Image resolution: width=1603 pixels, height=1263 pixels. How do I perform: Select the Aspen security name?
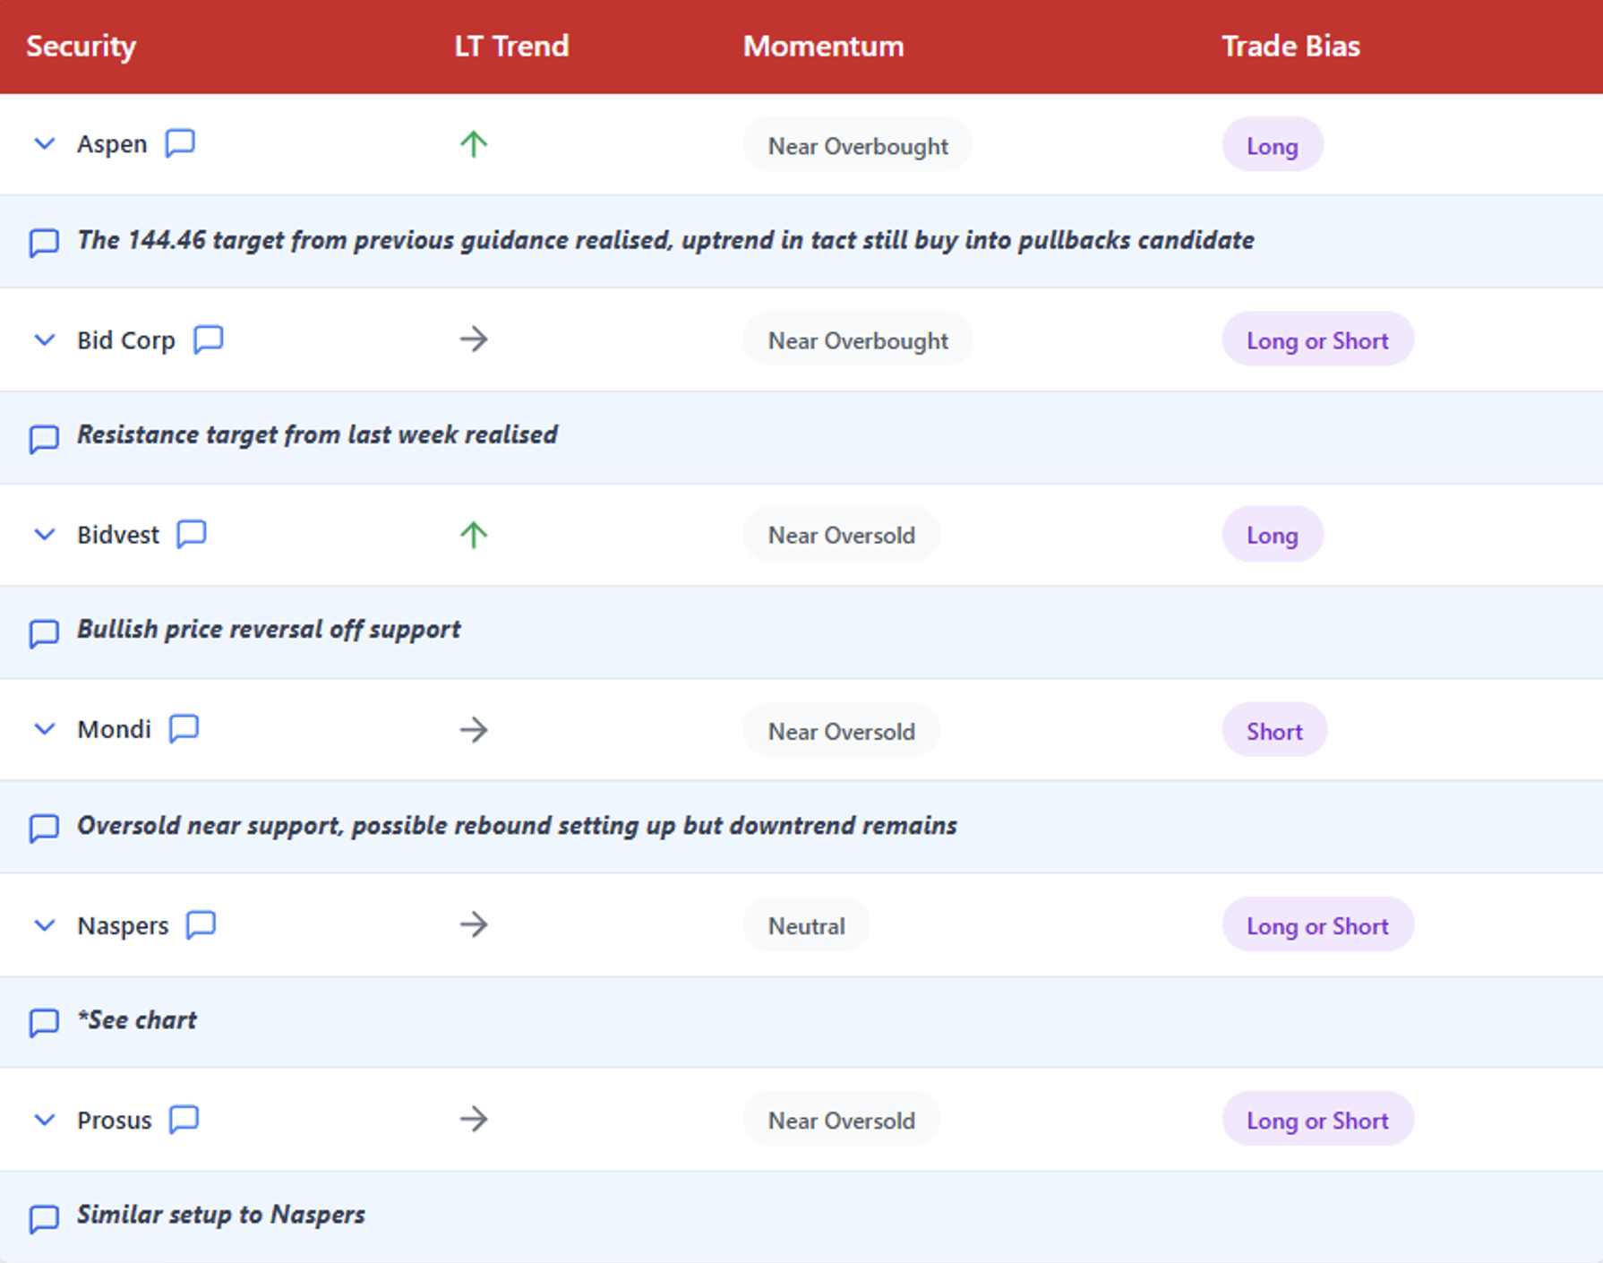(112, 144)
